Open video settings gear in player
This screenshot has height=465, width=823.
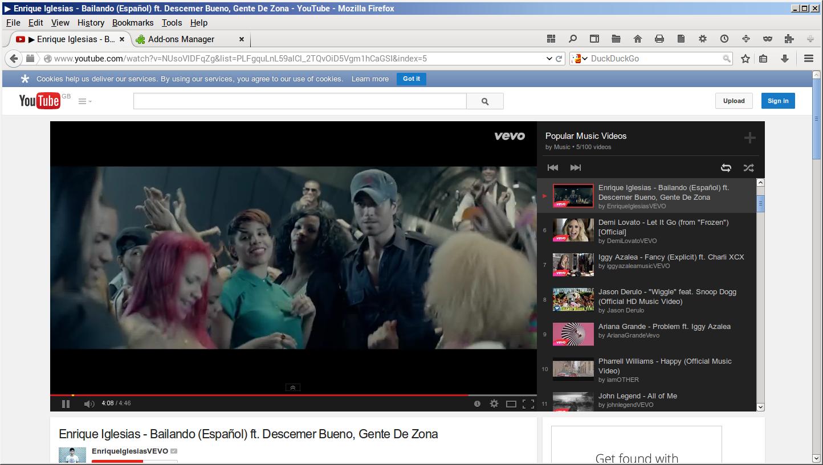click(x=494, y=404)
